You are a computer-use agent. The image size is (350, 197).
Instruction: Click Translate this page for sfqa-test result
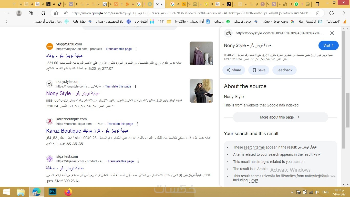point(121,161)
